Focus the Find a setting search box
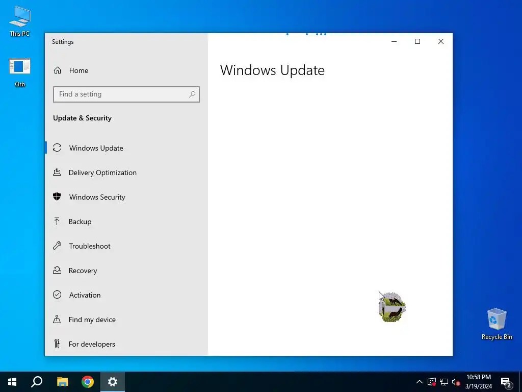 (126, 94)
